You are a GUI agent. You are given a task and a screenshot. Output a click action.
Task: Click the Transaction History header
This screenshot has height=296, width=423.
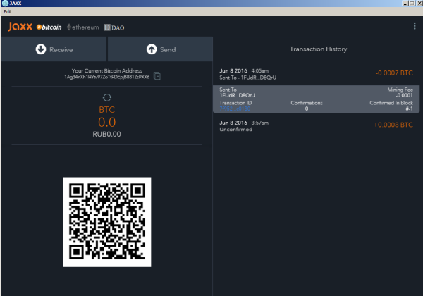click(x=318, y=49)
